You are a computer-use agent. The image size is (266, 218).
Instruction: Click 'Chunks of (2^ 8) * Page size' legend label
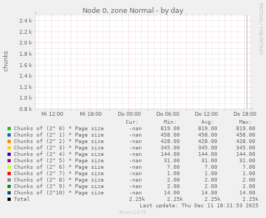tap(59, 180)
